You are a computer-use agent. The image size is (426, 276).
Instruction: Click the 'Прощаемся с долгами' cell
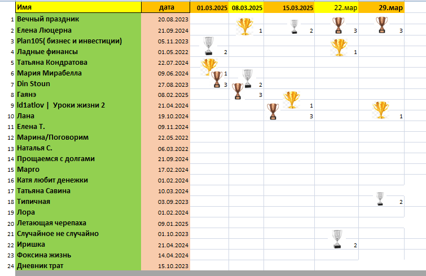(78, 159)
